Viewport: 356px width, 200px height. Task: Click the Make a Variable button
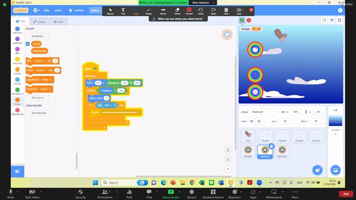tap(37, 36)
